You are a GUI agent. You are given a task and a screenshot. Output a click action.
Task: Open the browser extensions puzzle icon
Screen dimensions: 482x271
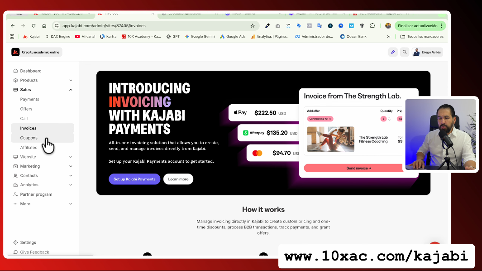[372, 26]
